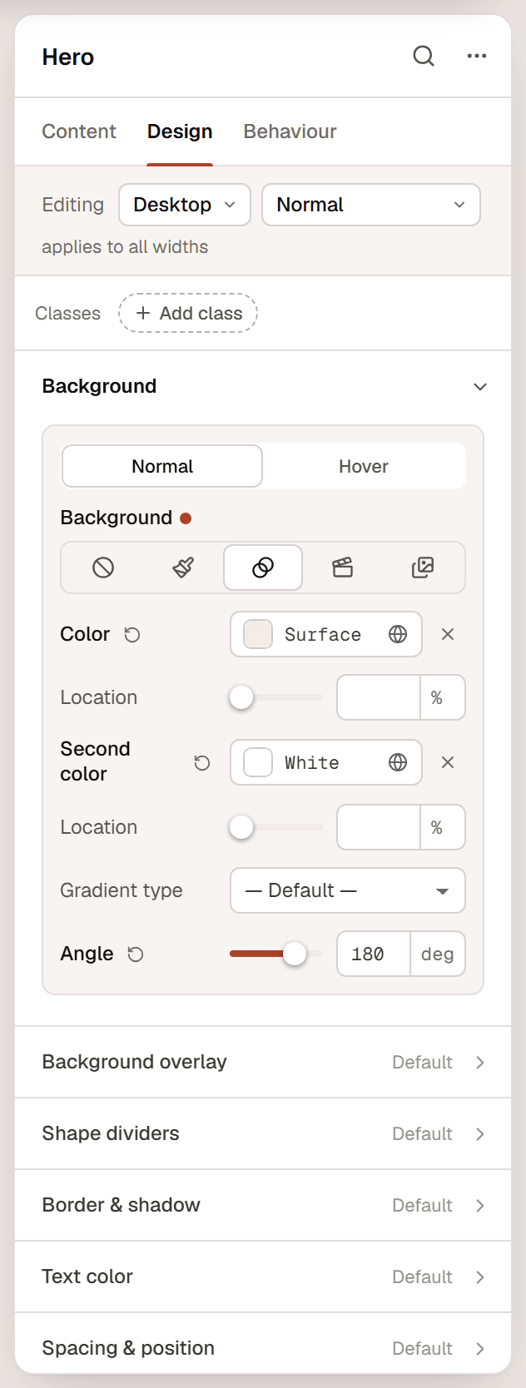Click the Surface color name text
This screenshot has width=526, height=1388.
pos(323,634)
